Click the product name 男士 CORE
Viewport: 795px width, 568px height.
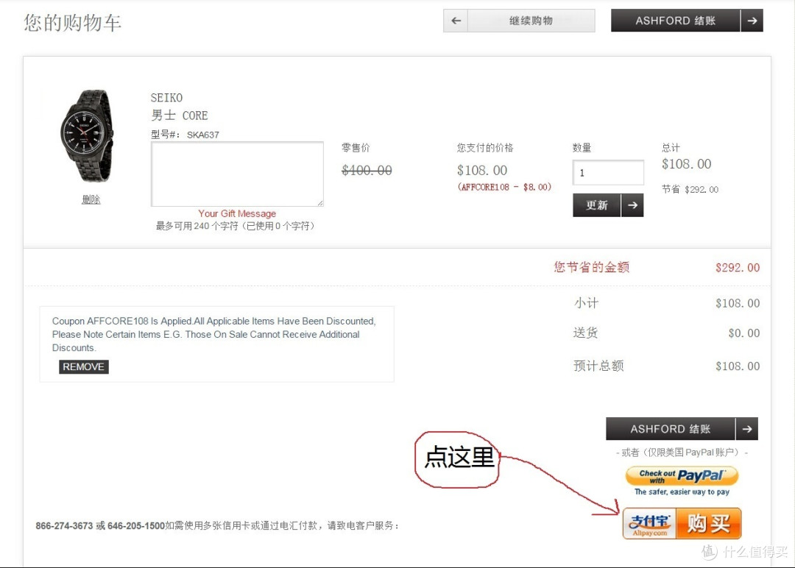180,116
